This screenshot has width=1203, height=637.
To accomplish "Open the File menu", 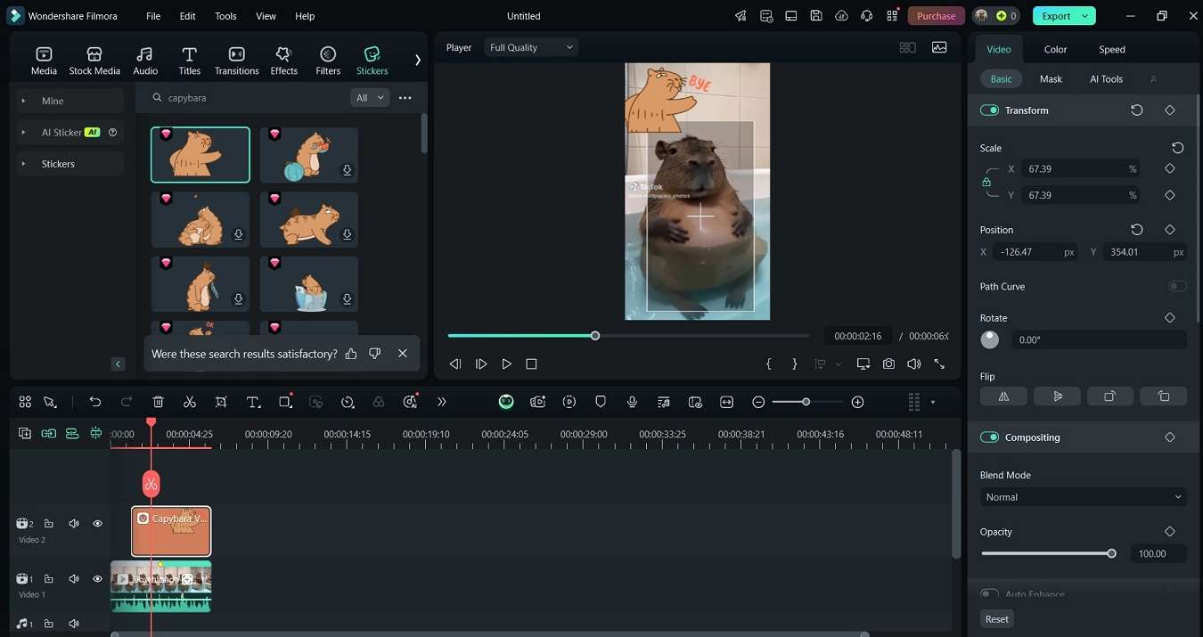I will [x=153, y=16].
